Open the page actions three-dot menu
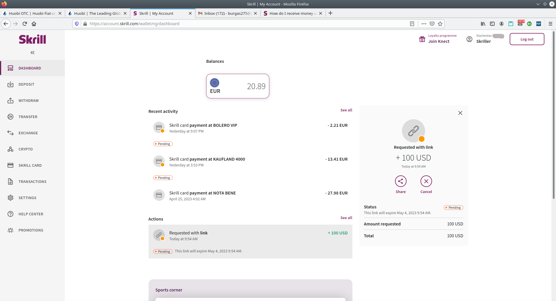This screenshot has width=556, height=301. [x=424, y=24]
